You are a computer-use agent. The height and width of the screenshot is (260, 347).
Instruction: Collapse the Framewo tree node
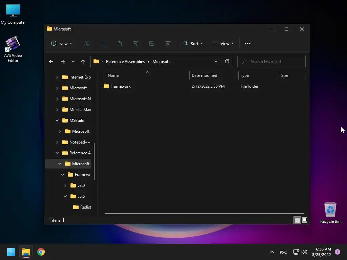pos(63,175)
